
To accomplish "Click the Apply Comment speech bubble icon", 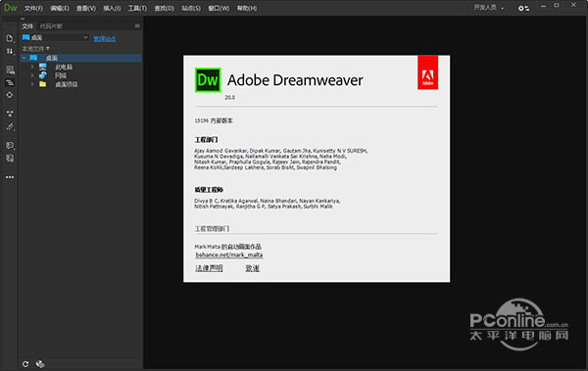I will (x=10, y=146).
